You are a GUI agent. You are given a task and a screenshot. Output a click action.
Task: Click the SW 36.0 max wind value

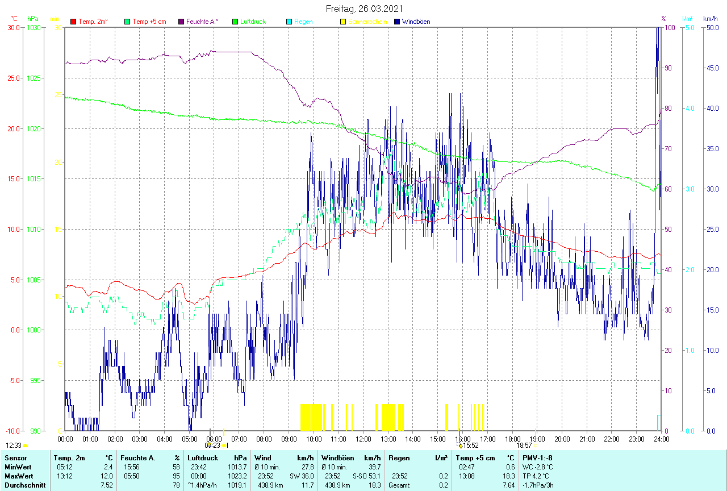click(x=302, y=476)
